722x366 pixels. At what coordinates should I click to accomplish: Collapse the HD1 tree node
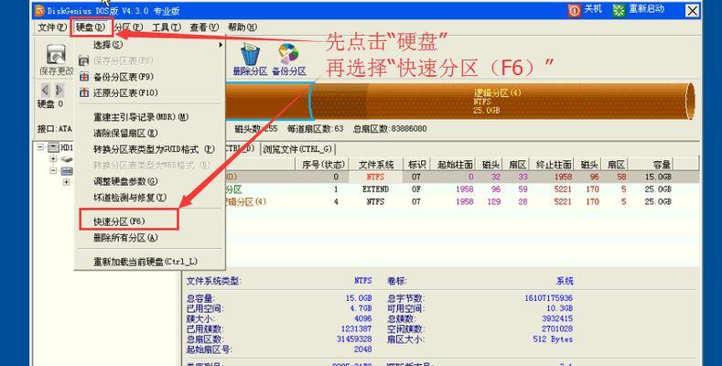click(x=40, y=148)
